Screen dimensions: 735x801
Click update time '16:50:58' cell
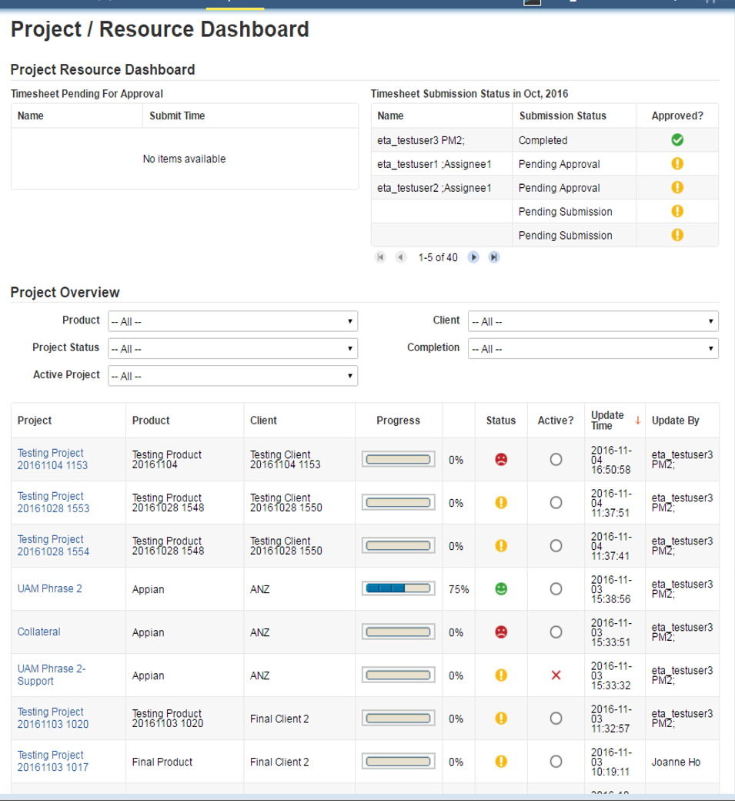click(x=611, y=470)
